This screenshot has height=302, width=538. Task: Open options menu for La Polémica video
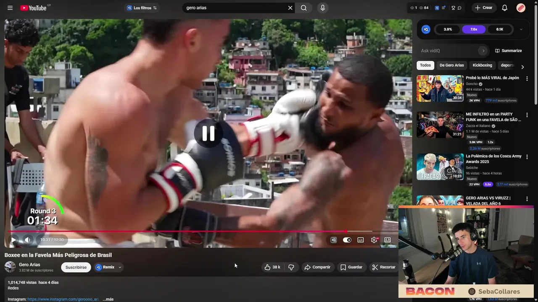(x=527, y=157)
